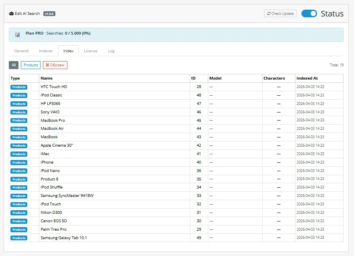Filter the index by Products
Image resolution: width=354 pixels, height=256 pixels.
(x=31, y=65)
